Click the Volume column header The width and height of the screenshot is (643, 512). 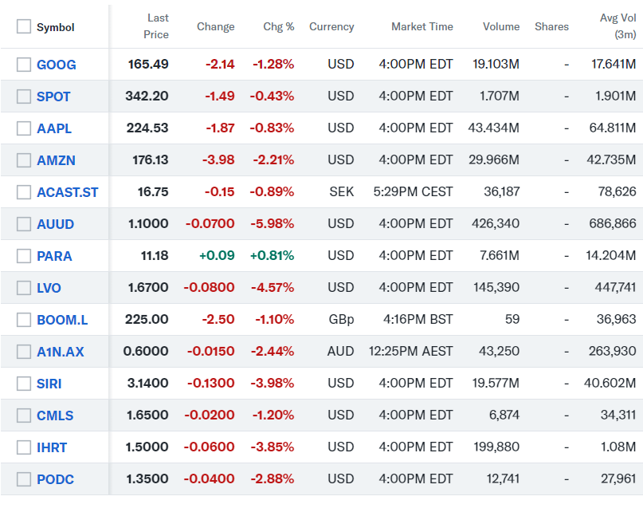(x=500, y=27)
